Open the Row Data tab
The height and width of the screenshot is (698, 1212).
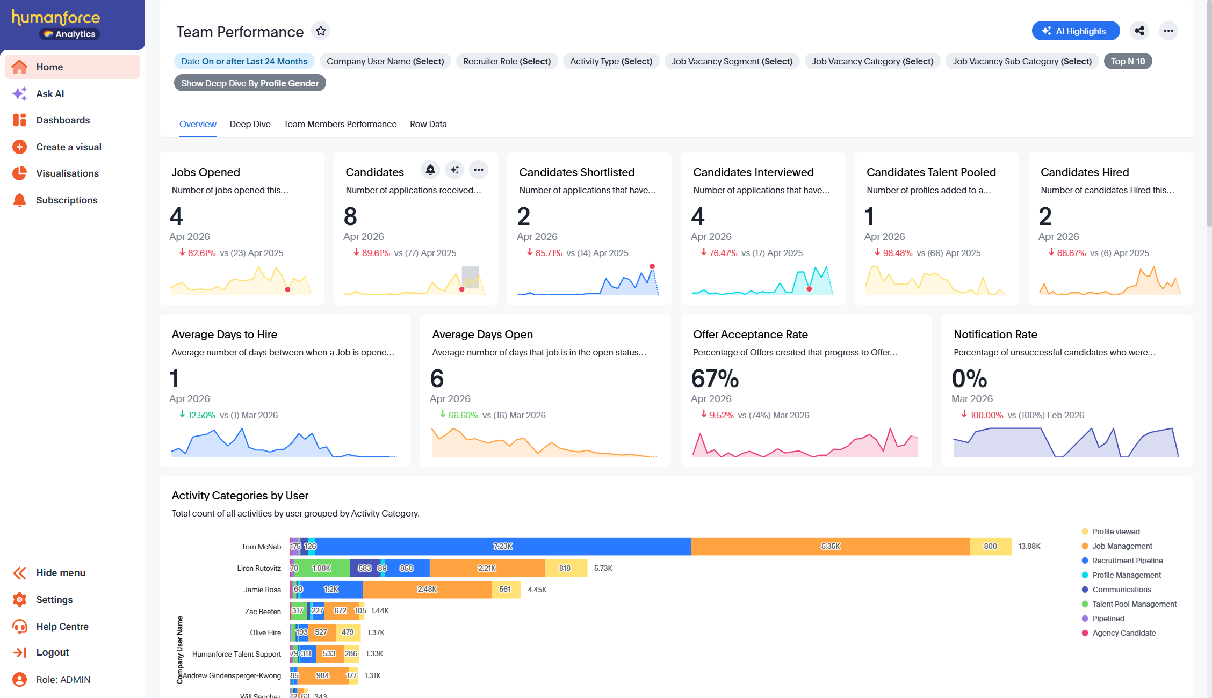point(428,124)
